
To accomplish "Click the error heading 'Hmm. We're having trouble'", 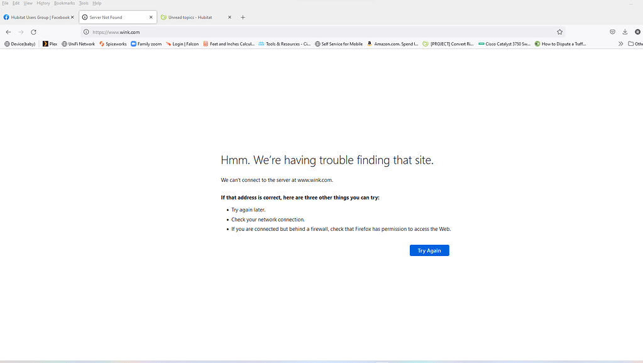I will point(327,160).
